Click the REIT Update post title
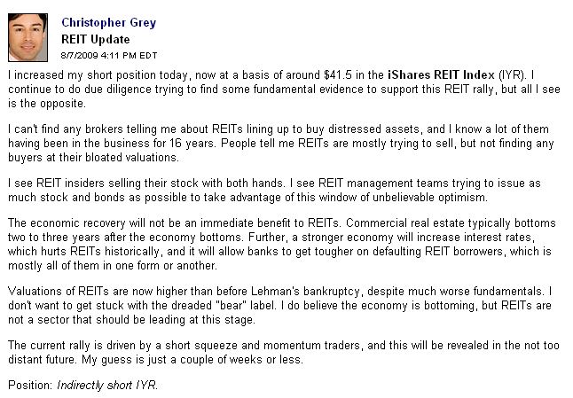573x398 pixels. (96, 39)
